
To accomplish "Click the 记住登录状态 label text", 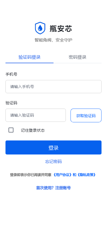I will coord(33,130).
